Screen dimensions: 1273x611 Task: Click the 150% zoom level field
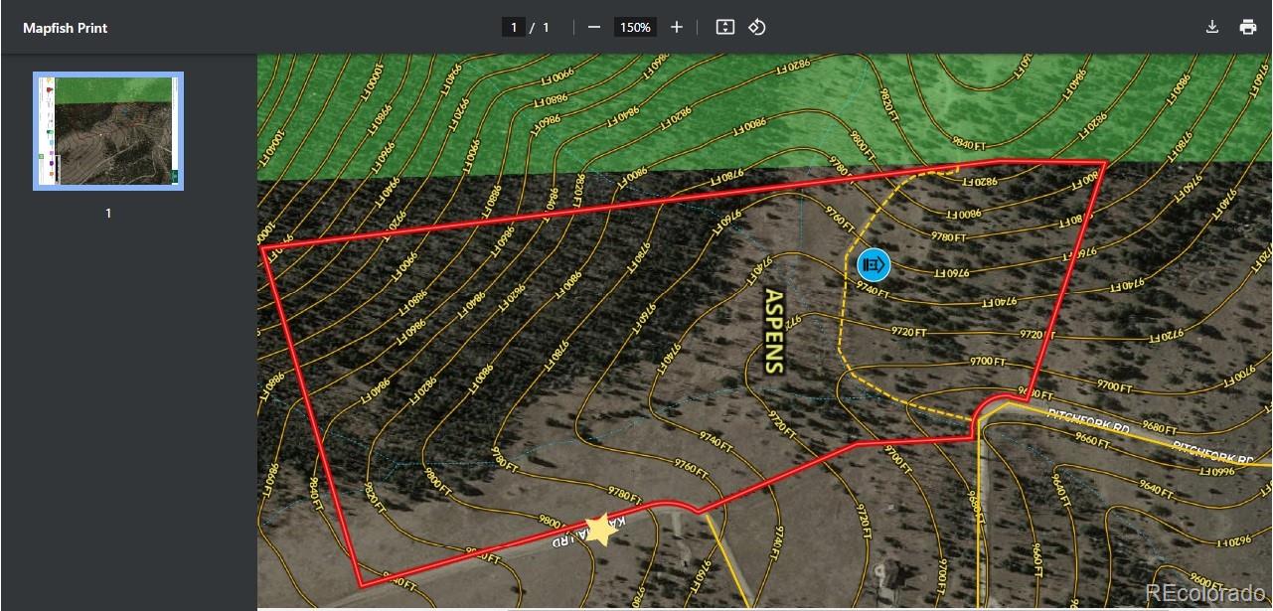(x=635, y=28)
